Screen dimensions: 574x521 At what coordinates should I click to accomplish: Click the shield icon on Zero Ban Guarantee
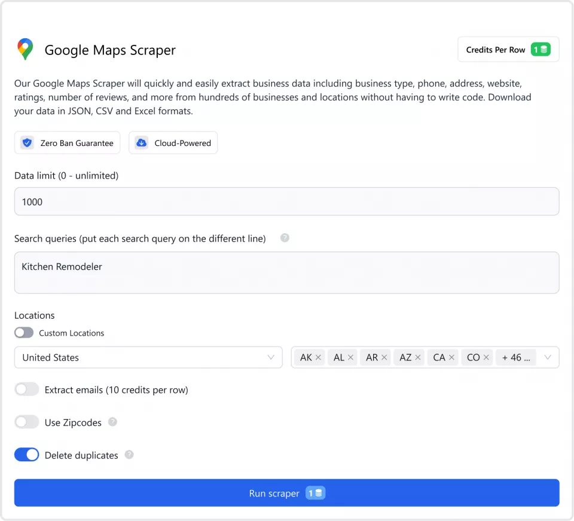27,142
